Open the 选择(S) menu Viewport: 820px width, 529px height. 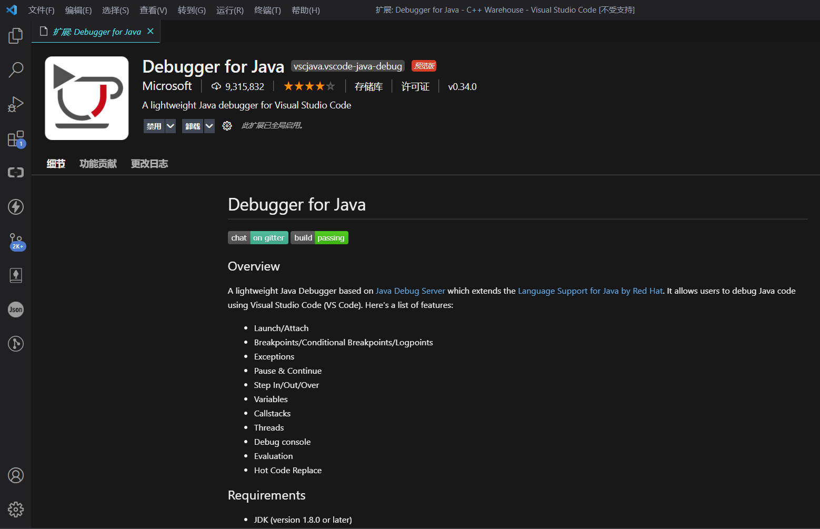(x=115, y=10)
